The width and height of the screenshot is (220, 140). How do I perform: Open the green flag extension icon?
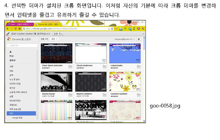(x=125, y=29)
